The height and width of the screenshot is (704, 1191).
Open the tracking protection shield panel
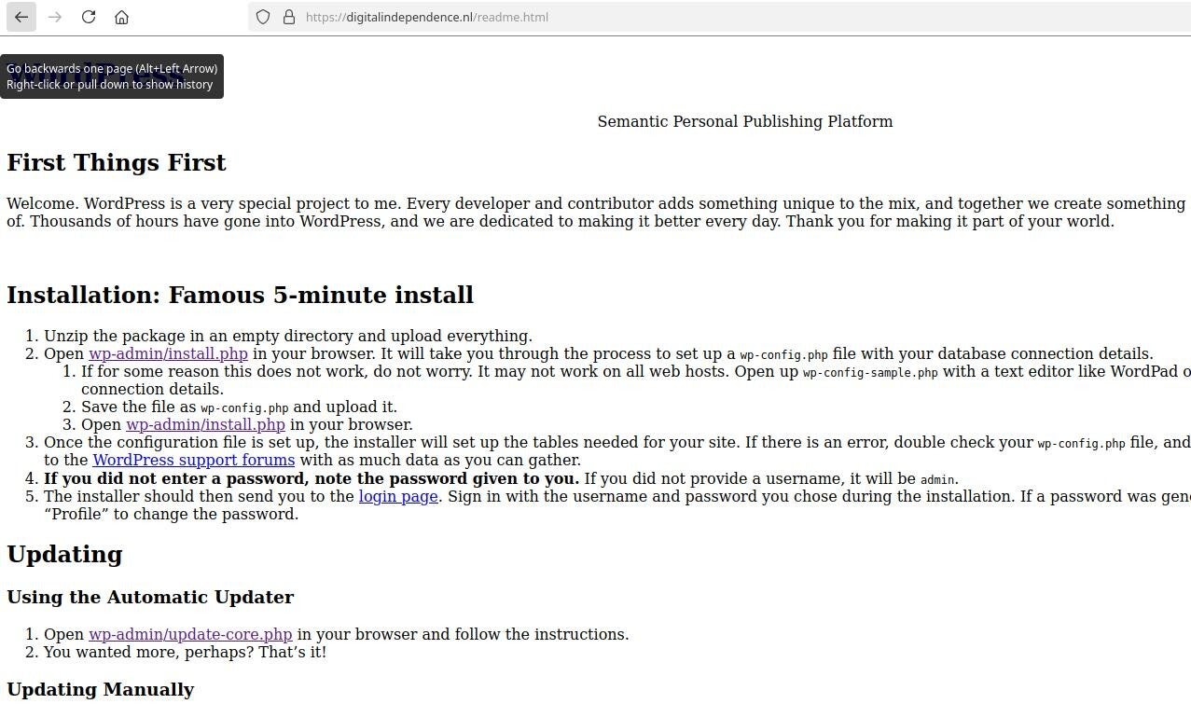pyautogui.click(x=263, y=17)
